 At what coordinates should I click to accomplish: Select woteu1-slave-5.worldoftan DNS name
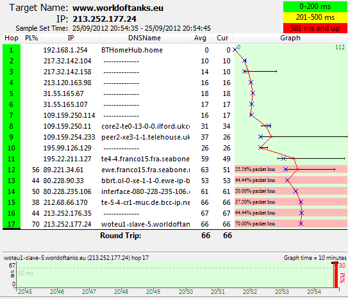click(x=145, y=224)
